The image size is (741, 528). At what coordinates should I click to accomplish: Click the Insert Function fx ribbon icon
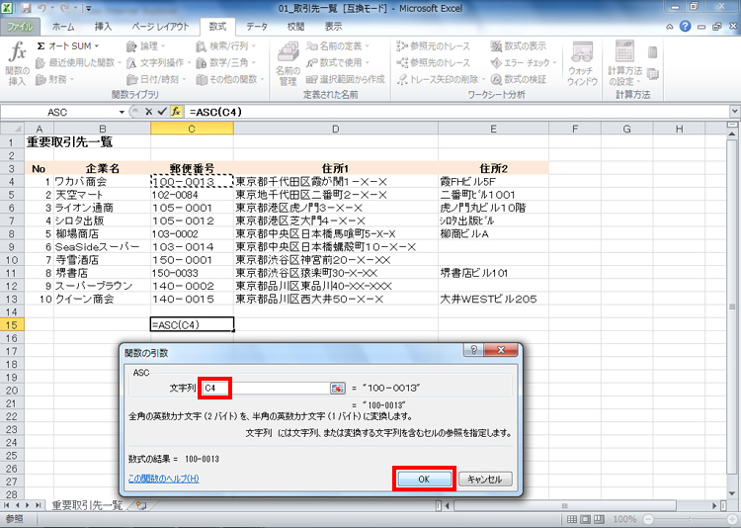(18, 64)
